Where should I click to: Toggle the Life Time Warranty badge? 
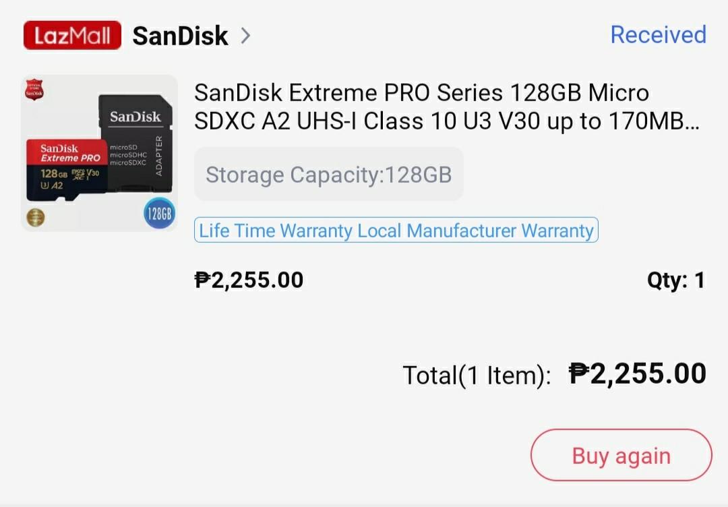click(x=396, y=230)
